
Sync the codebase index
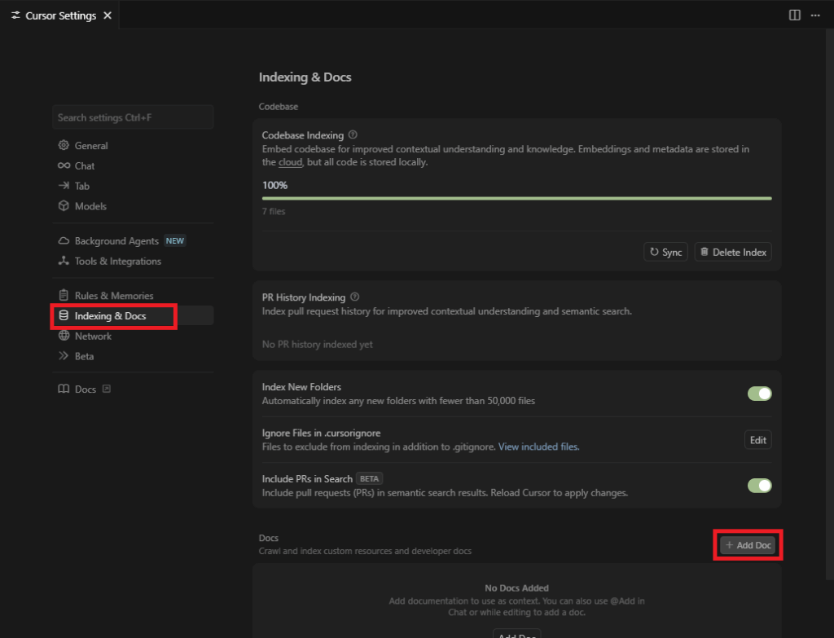(x=666, y=253)
